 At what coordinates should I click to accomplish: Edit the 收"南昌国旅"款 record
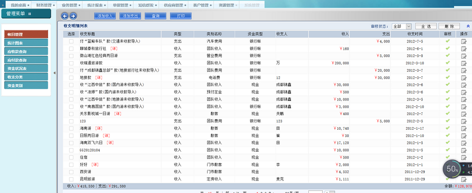(464, 107)
